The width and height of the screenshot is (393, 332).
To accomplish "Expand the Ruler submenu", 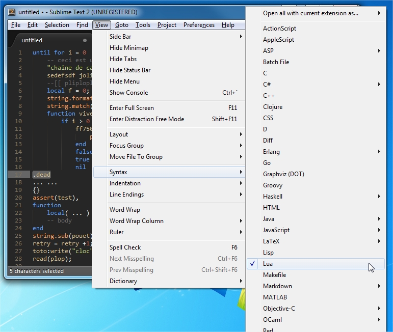I will click(x=169, y=232).
